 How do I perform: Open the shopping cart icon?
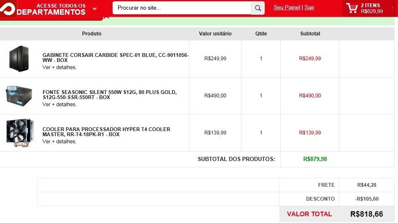tap(352, 8)
